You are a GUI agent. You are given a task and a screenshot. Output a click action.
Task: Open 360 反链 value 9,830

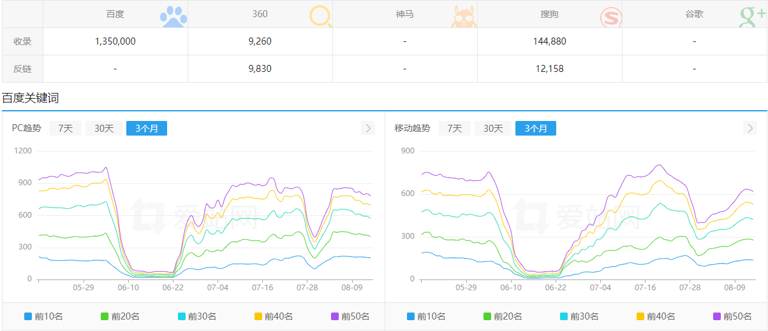coord(260,69)
